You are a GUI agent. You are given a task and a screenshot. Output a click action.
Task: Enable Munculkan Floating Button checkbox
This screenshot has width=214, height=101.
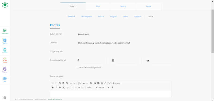(x=78, y=68)
